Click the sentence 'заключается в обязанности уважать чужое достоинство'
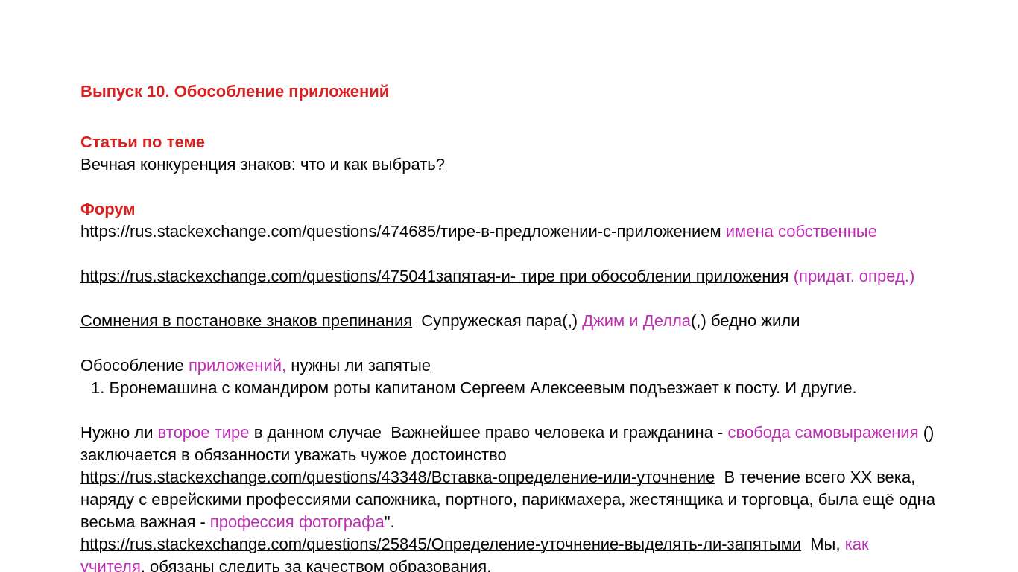1018x572 pixels. coord(293,455)
